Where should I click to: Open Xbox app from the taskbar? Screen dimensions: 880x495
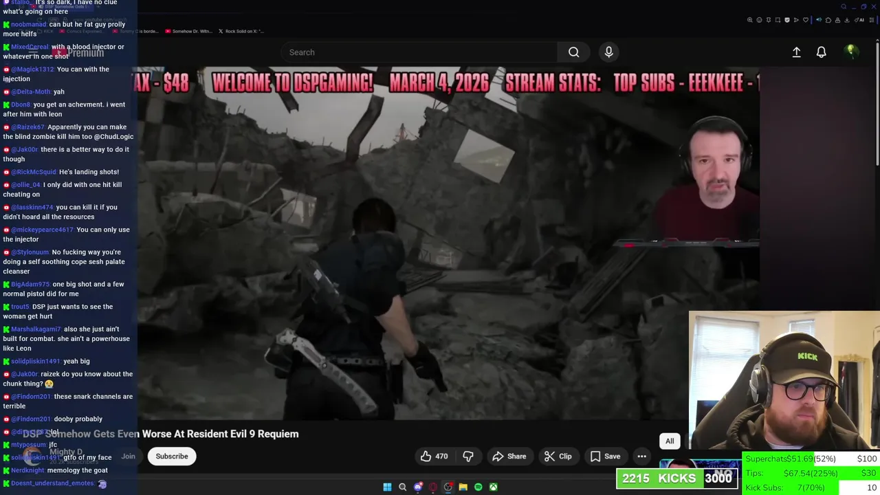pos(494,487)
